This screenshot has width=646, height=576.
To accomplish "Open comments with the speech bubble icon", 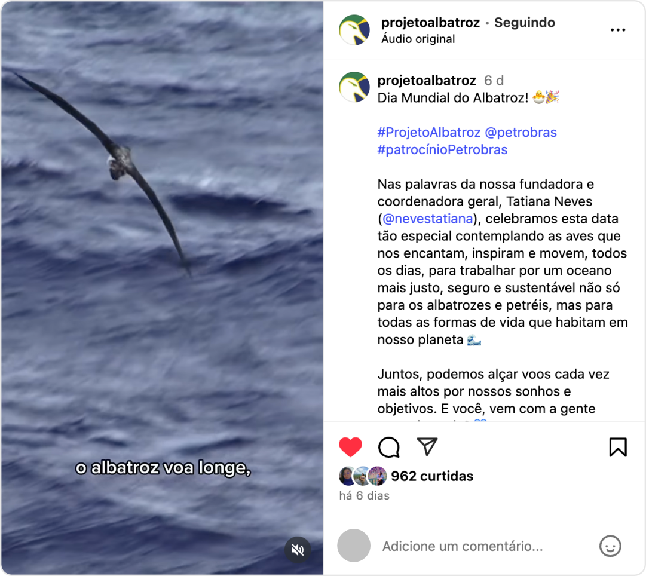I will tap(388, 447).
